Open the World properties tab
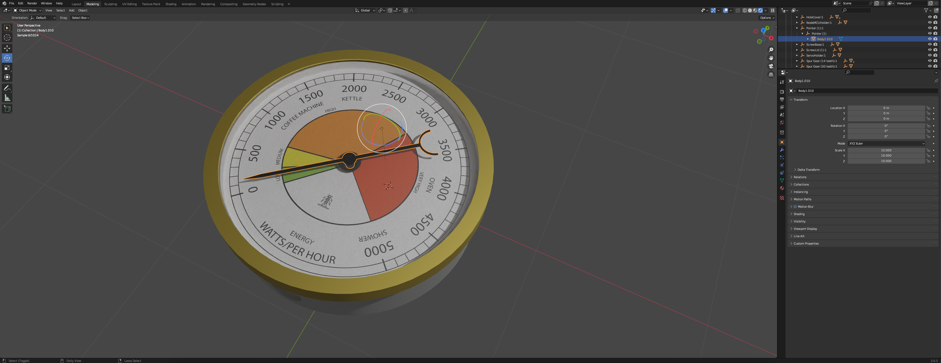Viewport: 941px width, 363px height. (x=782, y=122)
